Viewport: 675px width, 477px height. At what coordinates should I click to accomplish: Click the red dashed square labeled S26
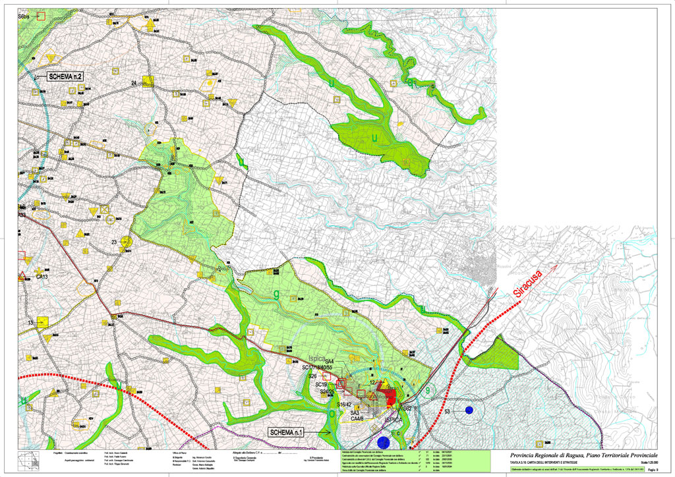(328, 376)
